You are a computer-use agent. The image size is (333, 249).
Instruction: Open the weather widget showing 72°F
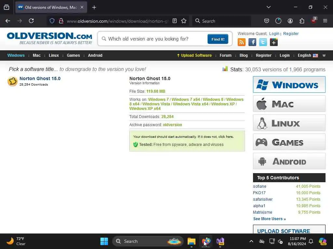16,241
